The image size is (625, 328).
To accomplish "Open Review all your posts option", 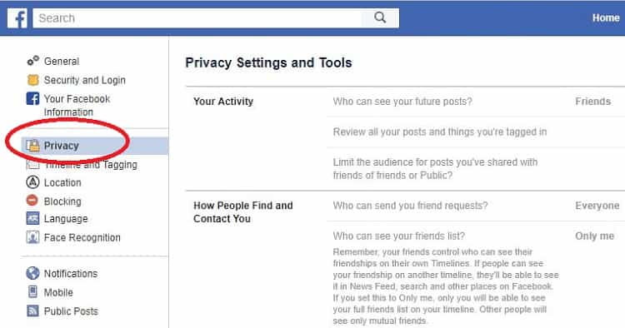I will pyautogui.click(x=440, y=132).
